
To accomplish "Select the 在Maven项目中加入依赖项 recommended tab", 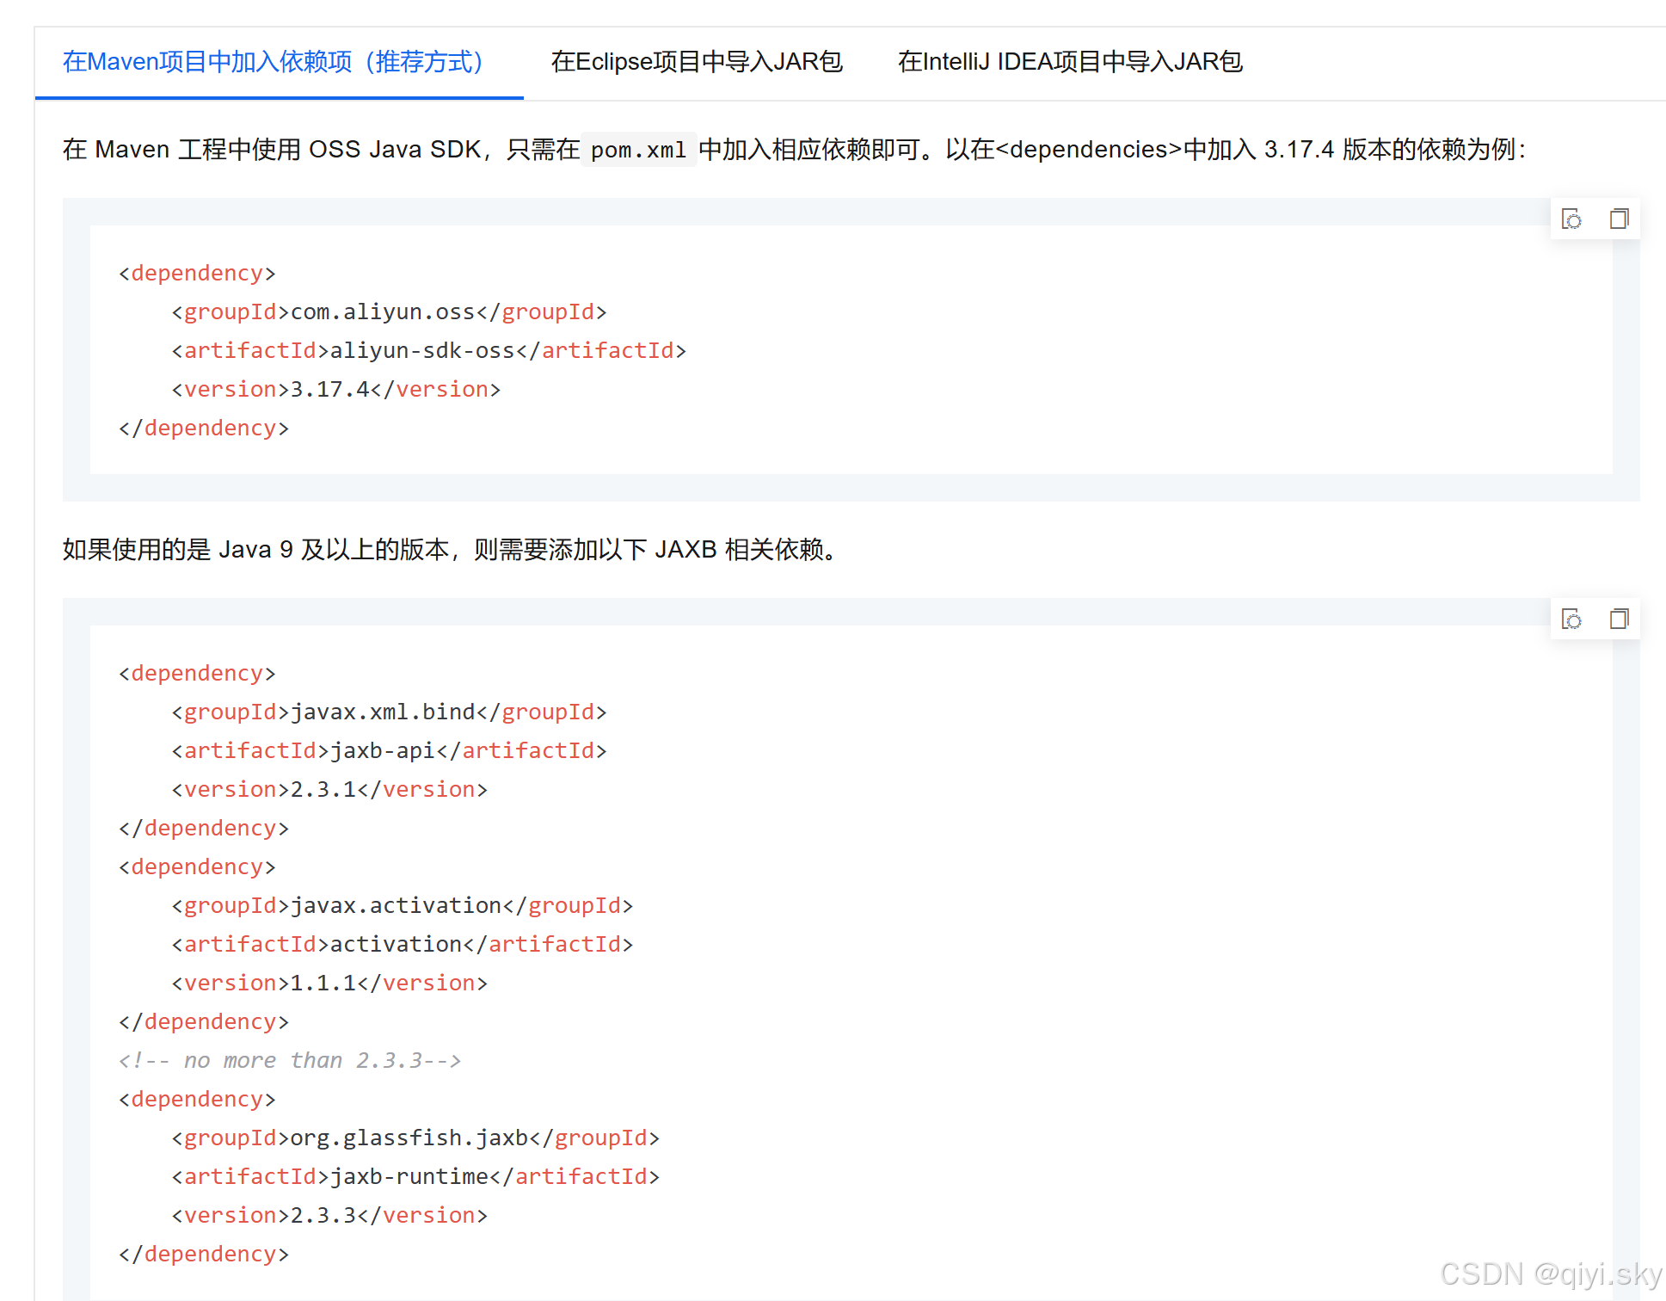I will [274, 61].
